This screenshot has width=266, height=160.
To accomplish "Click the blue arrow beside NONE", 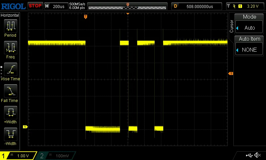I will click(237, 50).
